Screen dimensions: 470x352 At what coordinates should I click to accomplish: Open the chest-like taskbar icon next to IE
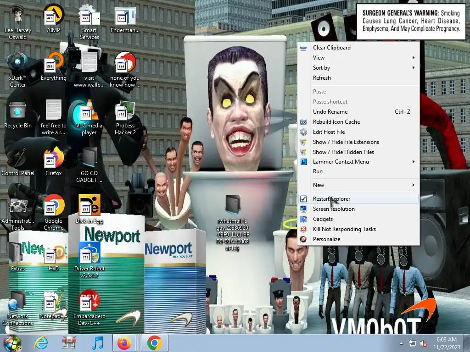pyautogui.click(x=69, y=343)
